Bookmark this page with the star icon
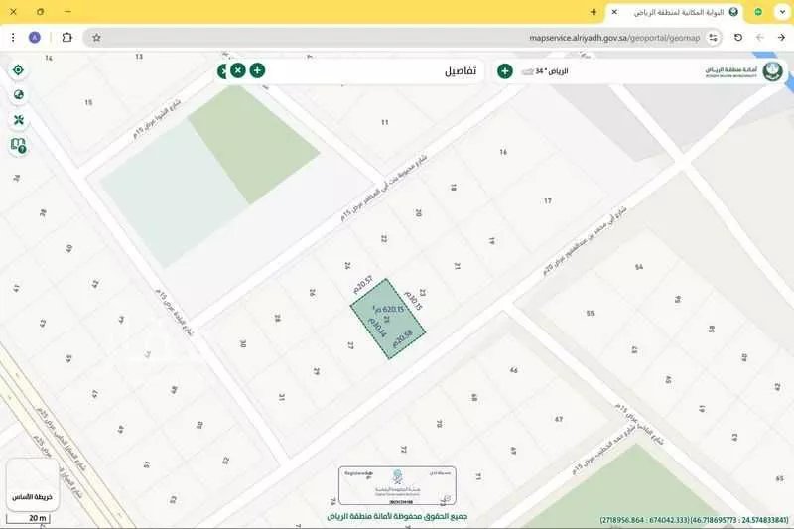This screenshot has width=794, height=529. pyautogui.click(x=96, y=38)
